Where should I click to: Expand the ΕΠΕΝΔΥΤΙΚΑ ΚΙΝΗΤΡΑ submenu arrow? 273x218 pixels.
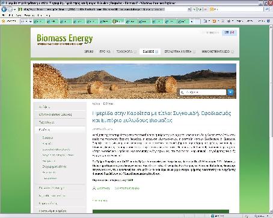coord(194,52)
